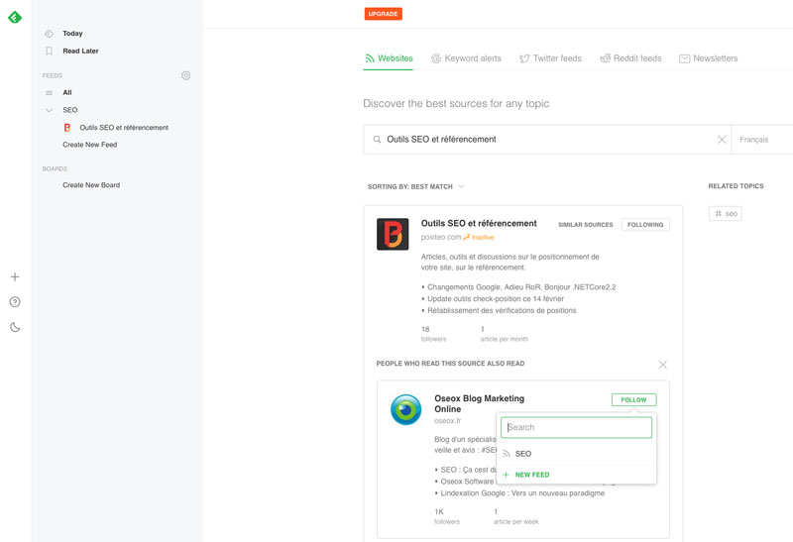Click 'Changements Google, Adieu RoR' article text
793x542 pixels.
pyautogui.click(x=521, y=287)
